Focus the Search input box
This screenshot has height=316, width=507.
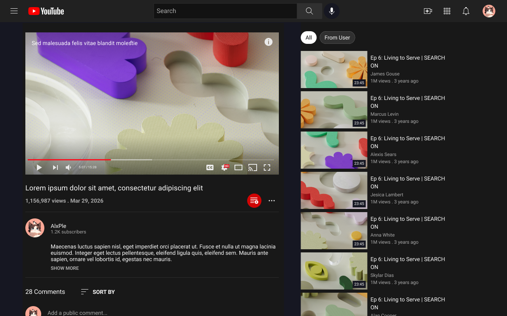pos(225,11)
